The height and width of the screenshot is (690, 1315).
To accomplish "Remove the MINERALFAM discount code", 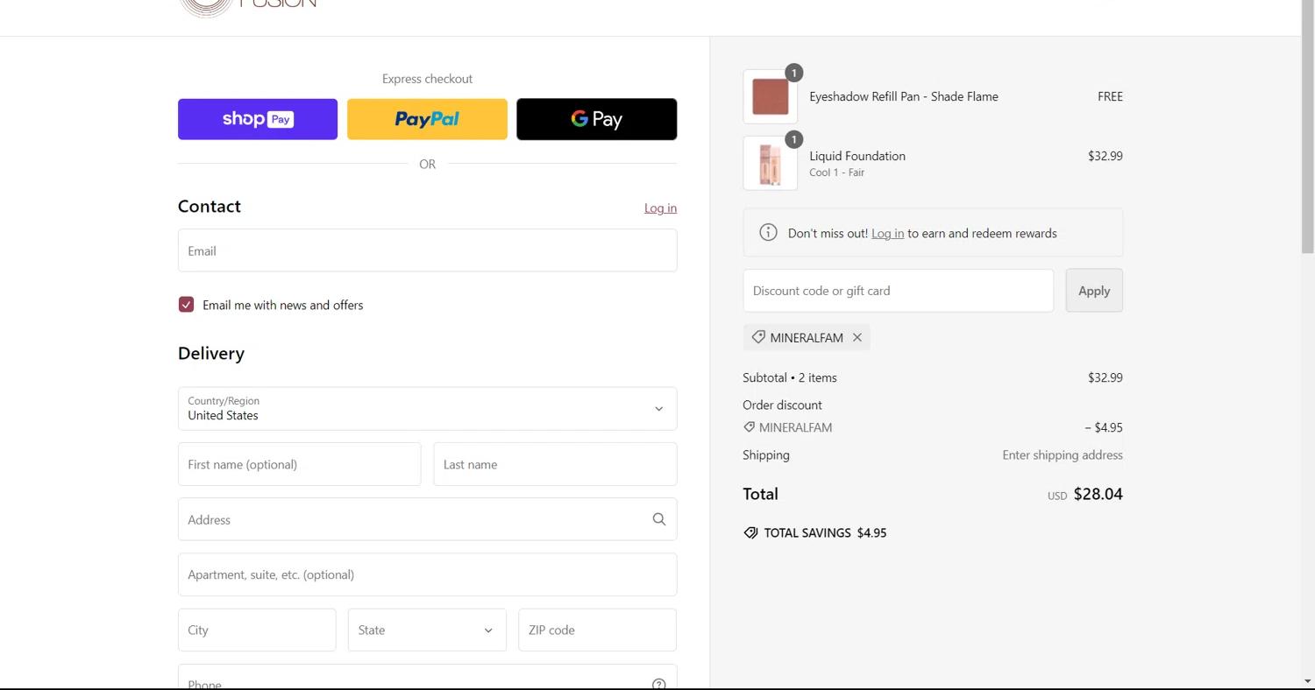I will tap(857, 337).
